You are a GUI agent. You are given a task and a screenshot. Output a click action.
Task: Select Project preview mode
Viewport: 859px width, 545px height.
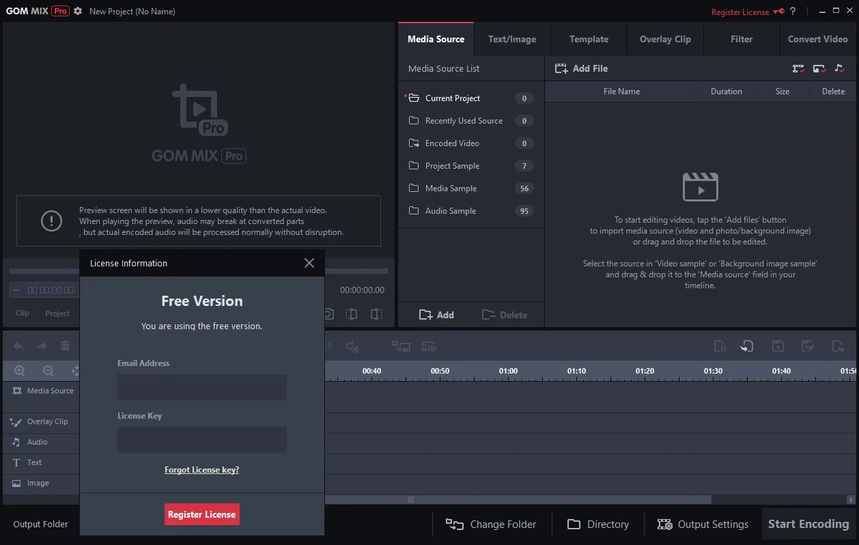pos(57,313)
